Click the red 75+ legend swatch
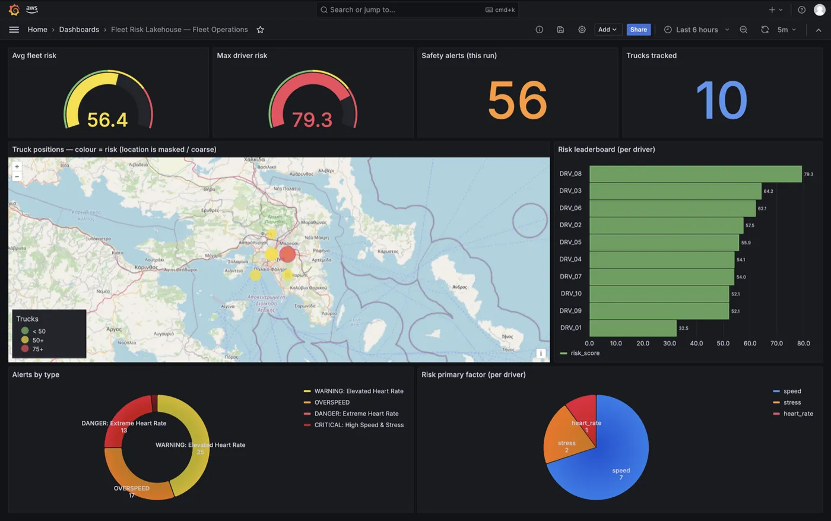Viewport: 831px width, 521px height. coord(25,349)
